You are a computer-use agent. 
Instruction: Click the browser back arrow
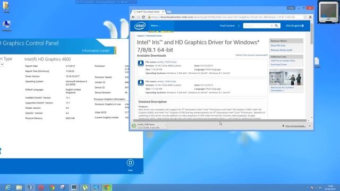pos(133,17)
